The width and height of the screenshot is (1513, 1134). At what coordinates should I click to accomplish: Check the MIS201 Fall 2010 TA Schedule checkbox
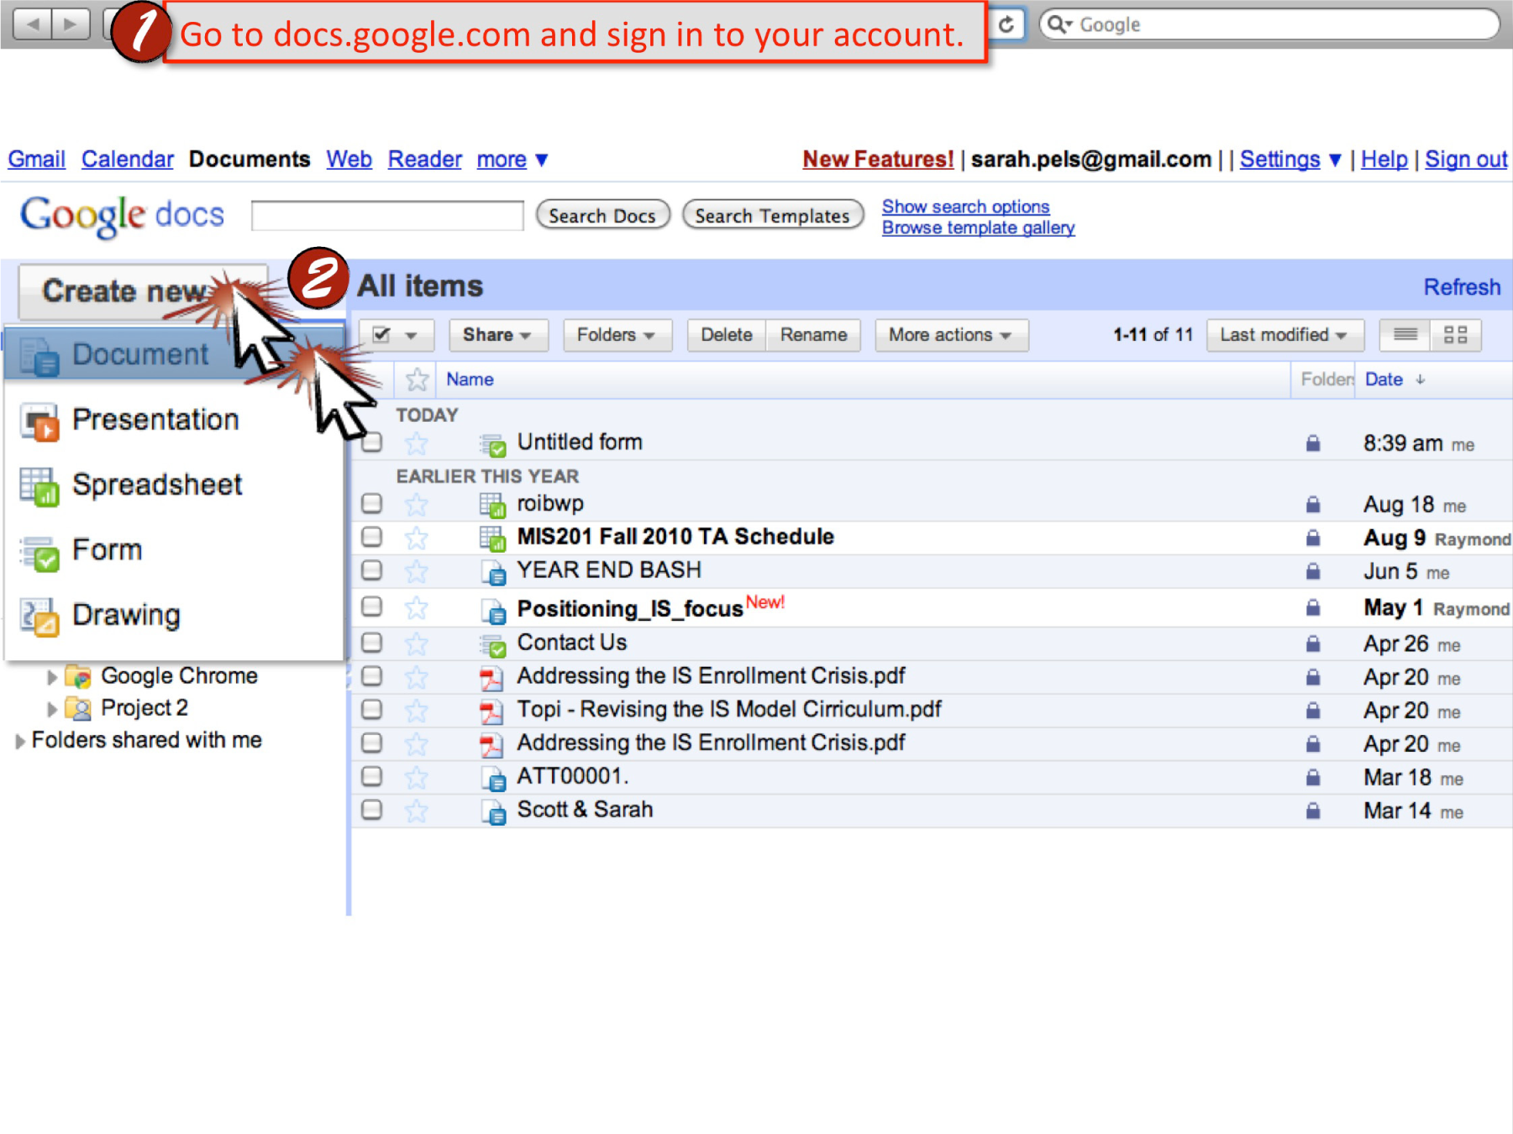pyautogui.click(x=371, y=537)
